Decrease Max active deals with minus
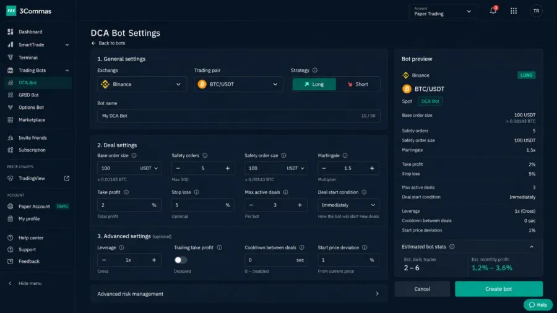Viewport: 557px width, 313px height. click(251, 205)
